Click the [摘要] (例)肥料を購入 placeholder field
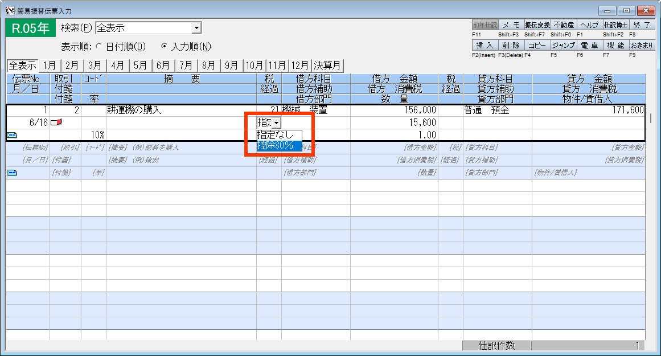 (x=181, y=148)
